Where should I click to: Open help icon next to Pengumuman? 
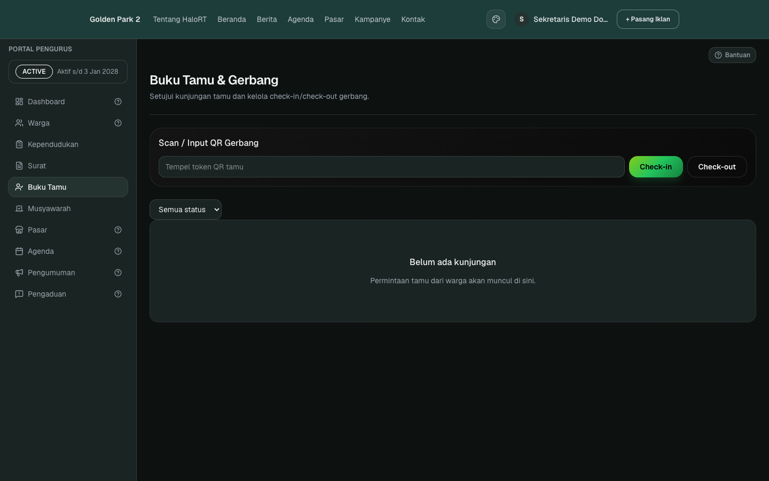pyautogui.click(x=118, y=273)
